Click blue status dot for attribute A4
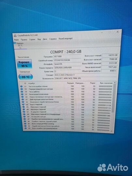Screen dimensions: 132x176 [23, 105]
